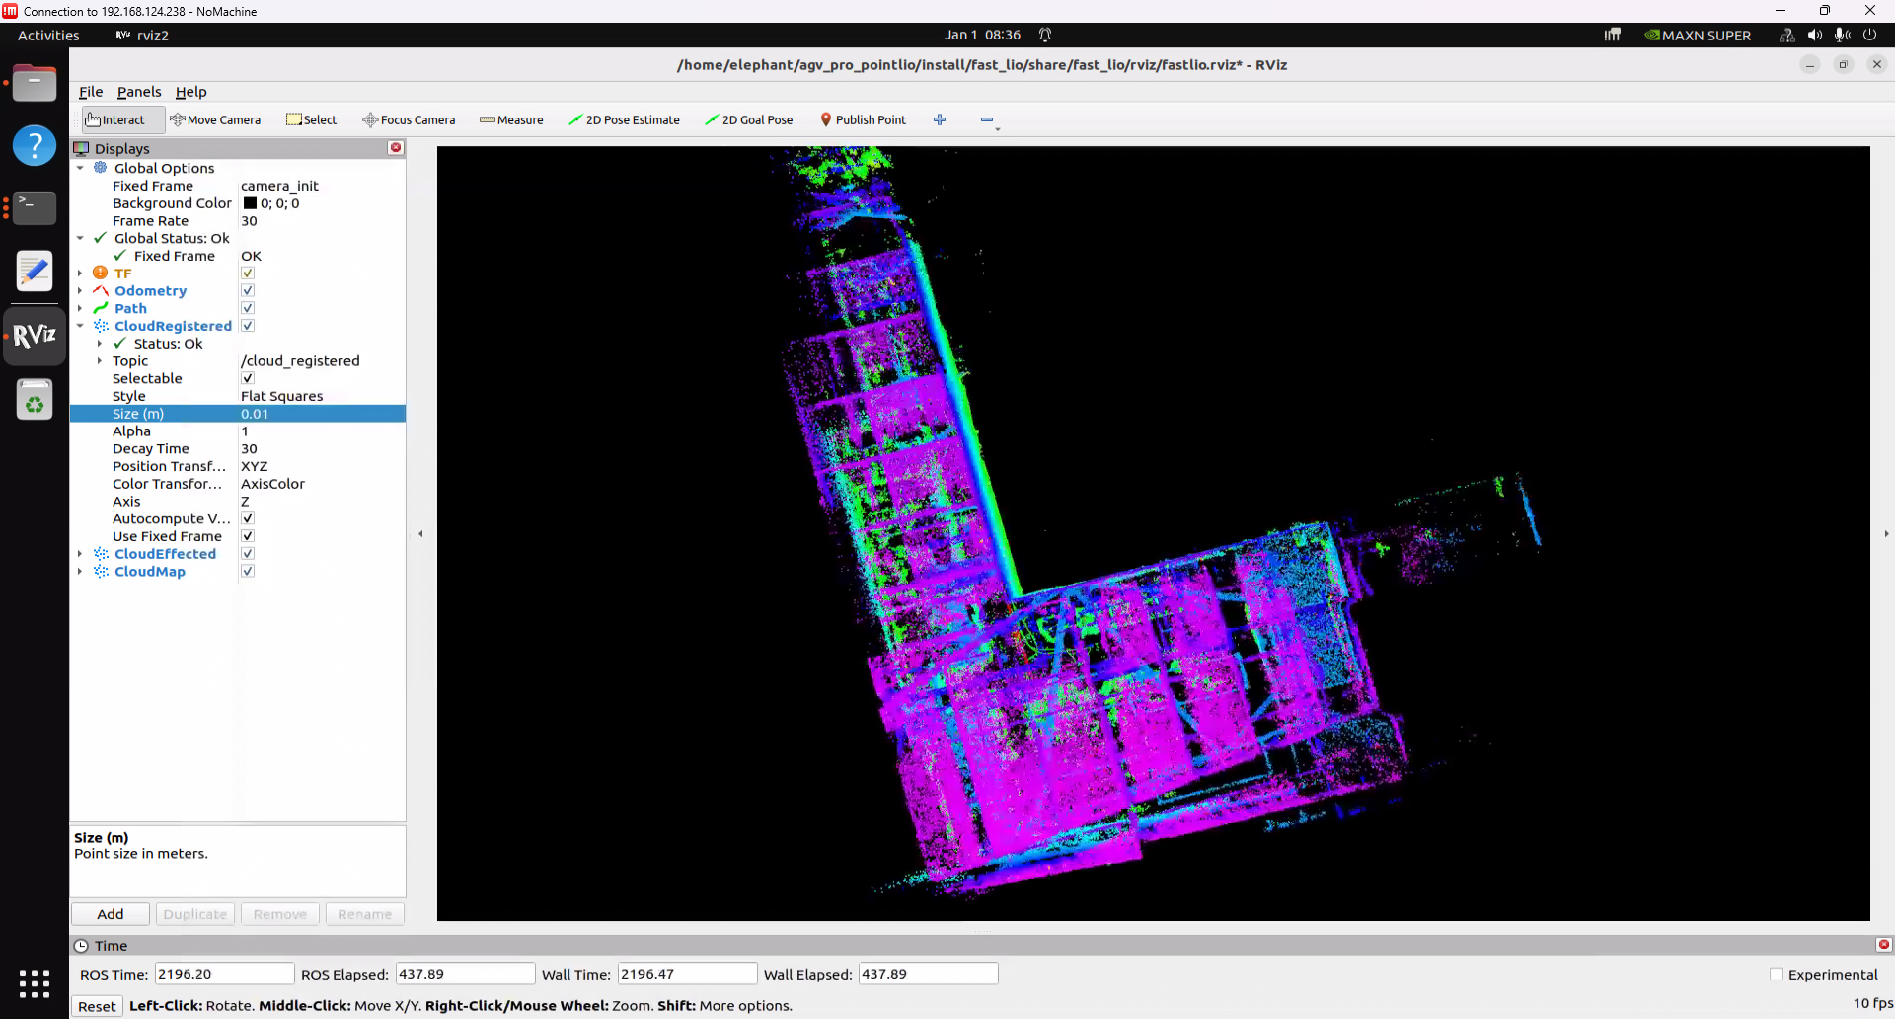Activate the Move Camera tool
The width and height of the screenshot is (1895, 1019).
click(x=215, y=119)
